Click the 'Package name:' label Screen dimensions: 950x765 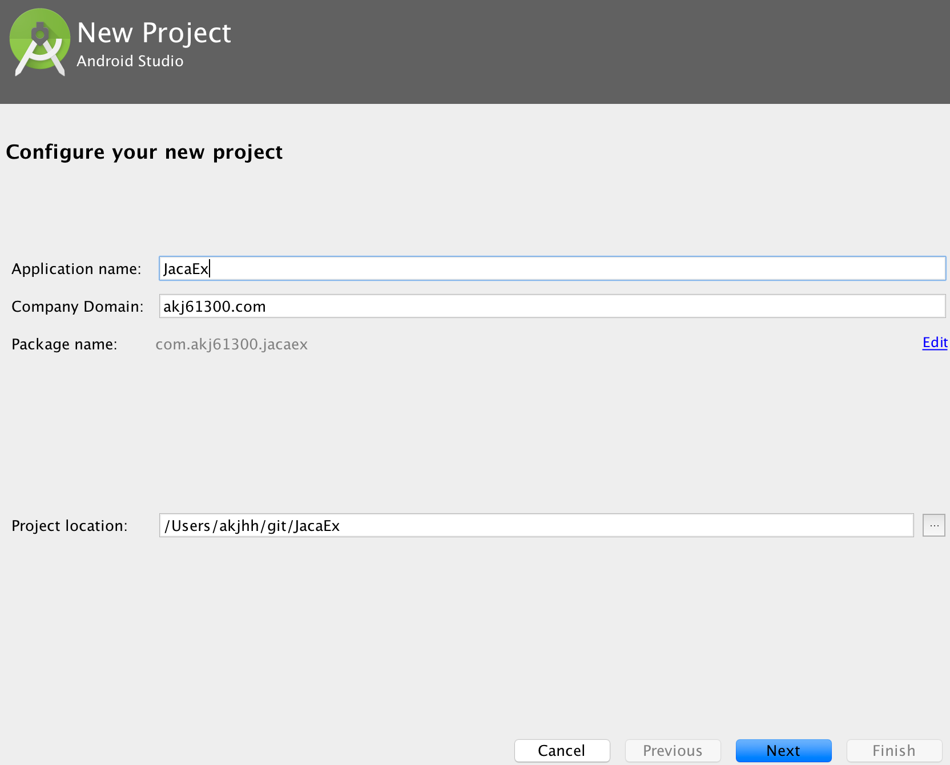tap(65, 344)
